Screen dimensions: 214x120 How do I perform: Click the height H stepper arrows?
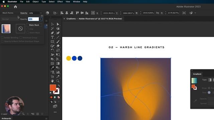pos(166,13)
